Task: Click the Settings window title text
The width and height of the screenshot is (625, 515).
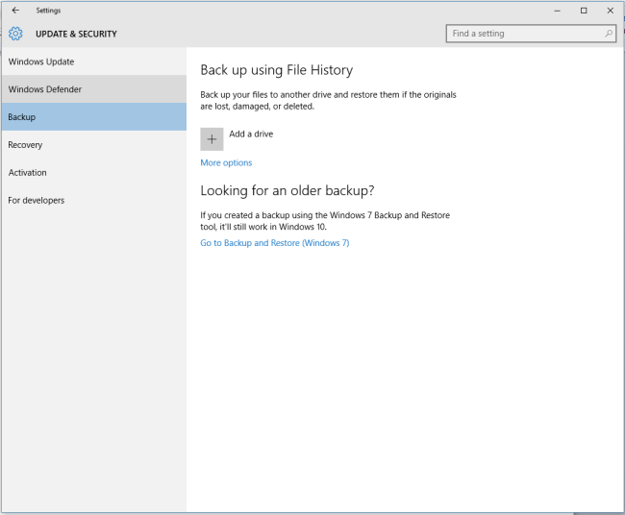Action: [48, 10]
